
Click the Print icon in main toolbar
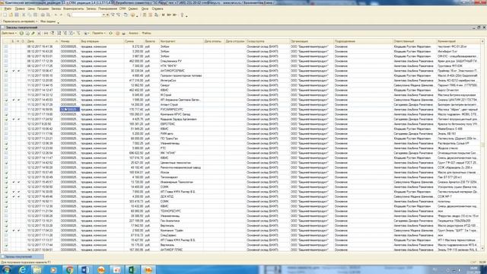(43, 15)
